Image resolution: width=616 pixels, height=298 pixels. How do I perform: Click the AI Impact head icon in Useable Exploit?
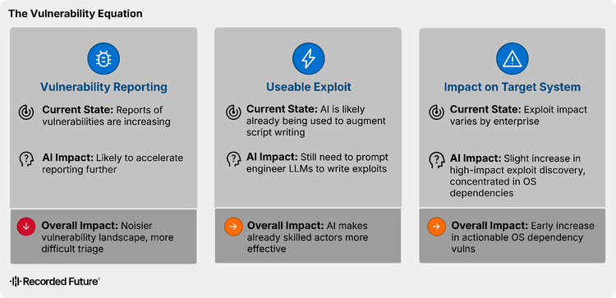233,159
